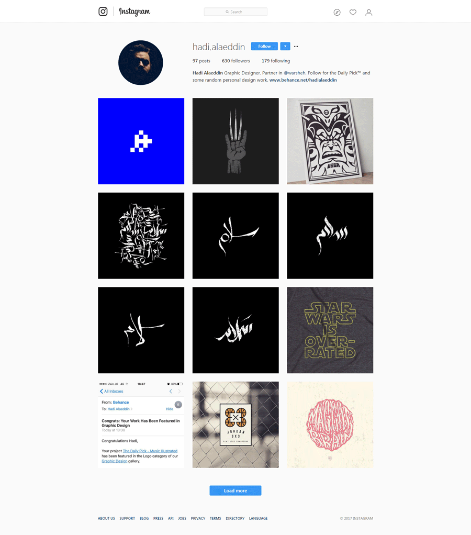The image size is (471, 535).
Task: Open the heart activity icon
Action: coord(353,12)
